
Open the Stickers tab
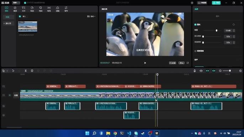[x=32, y=9]
